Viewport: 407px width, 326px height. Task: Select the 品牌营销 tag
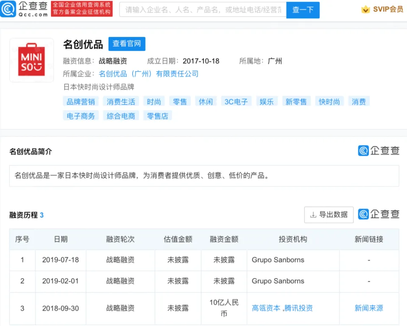(81, 102)
